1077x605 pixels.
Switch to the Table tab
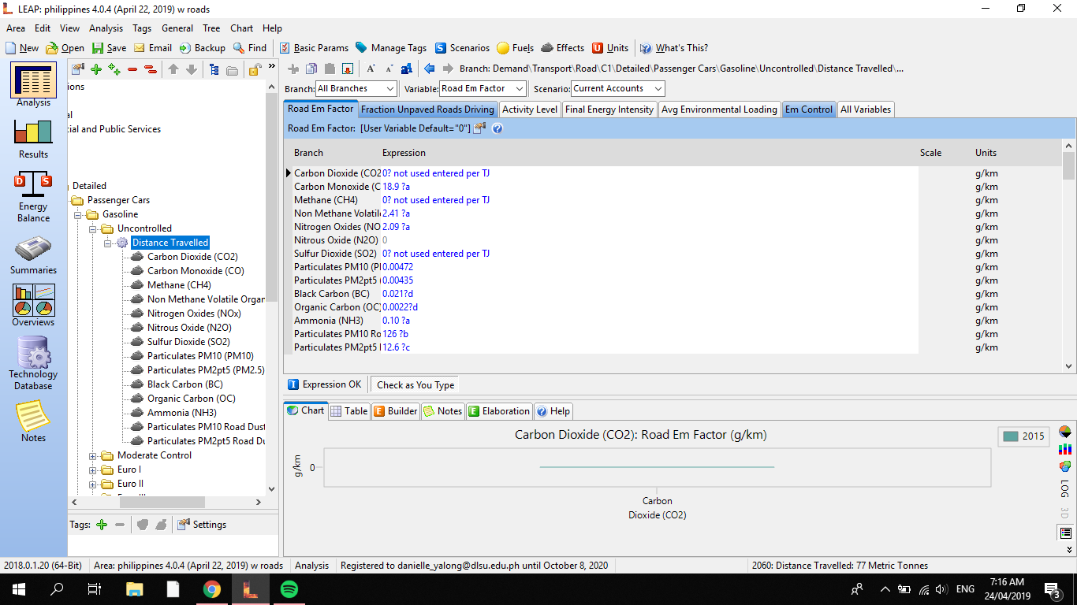(348, 411)
